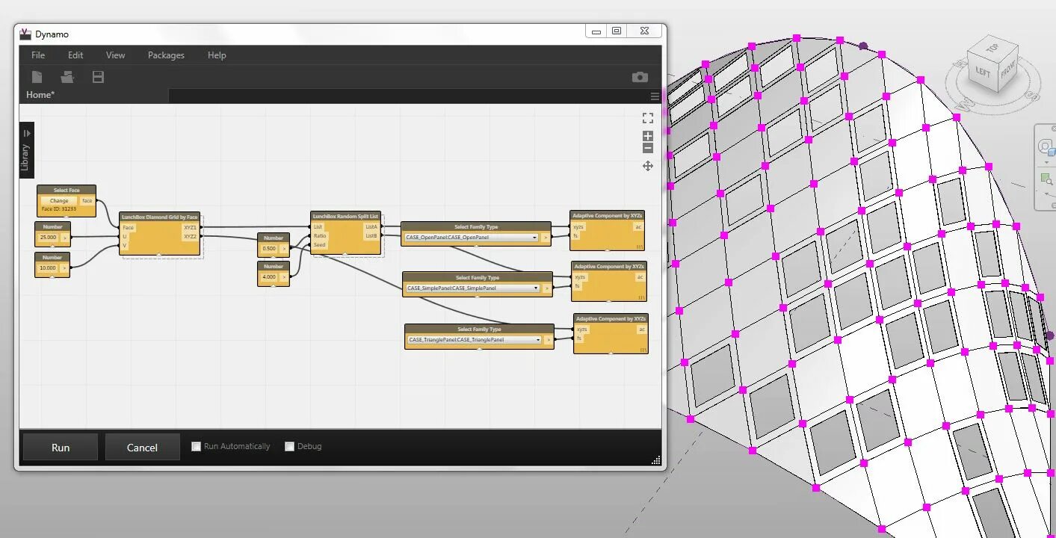This screenshot has height=538, width=1056.
Task: Click the fit-to-screen zoom icon on canvas
Action: [648, 118]
